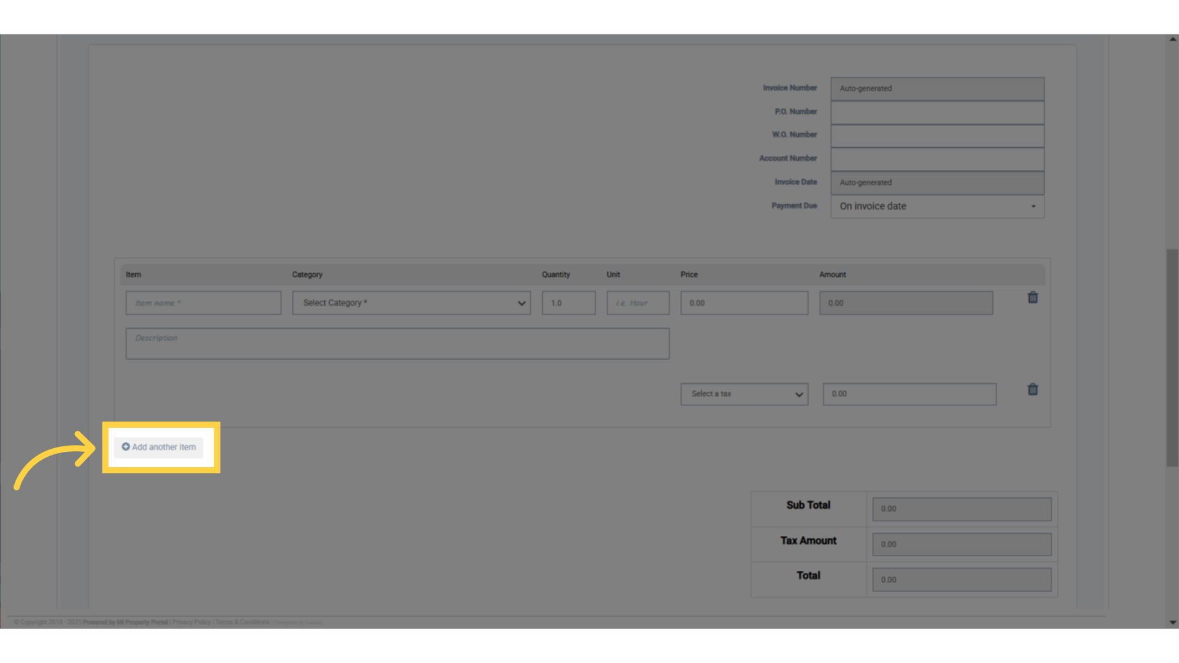Viewport: 1179px width, 663px height.
Task: Open the Select Category dropdown
Action: coord(411,303)
